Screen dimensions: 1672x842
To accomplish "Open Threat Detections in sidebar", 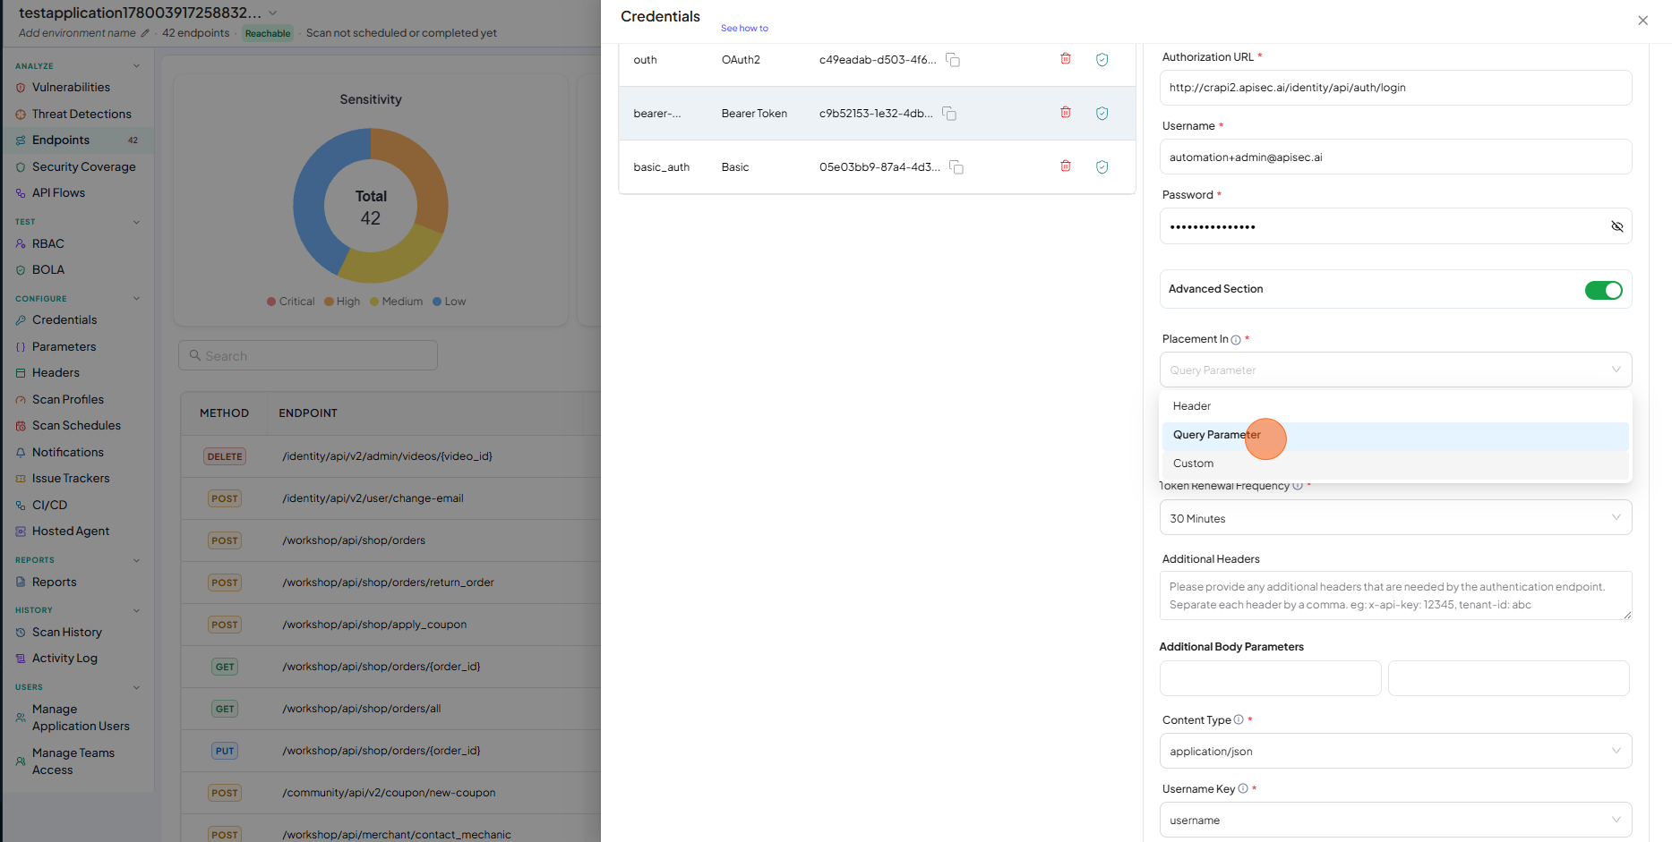I will click(81, 115).
